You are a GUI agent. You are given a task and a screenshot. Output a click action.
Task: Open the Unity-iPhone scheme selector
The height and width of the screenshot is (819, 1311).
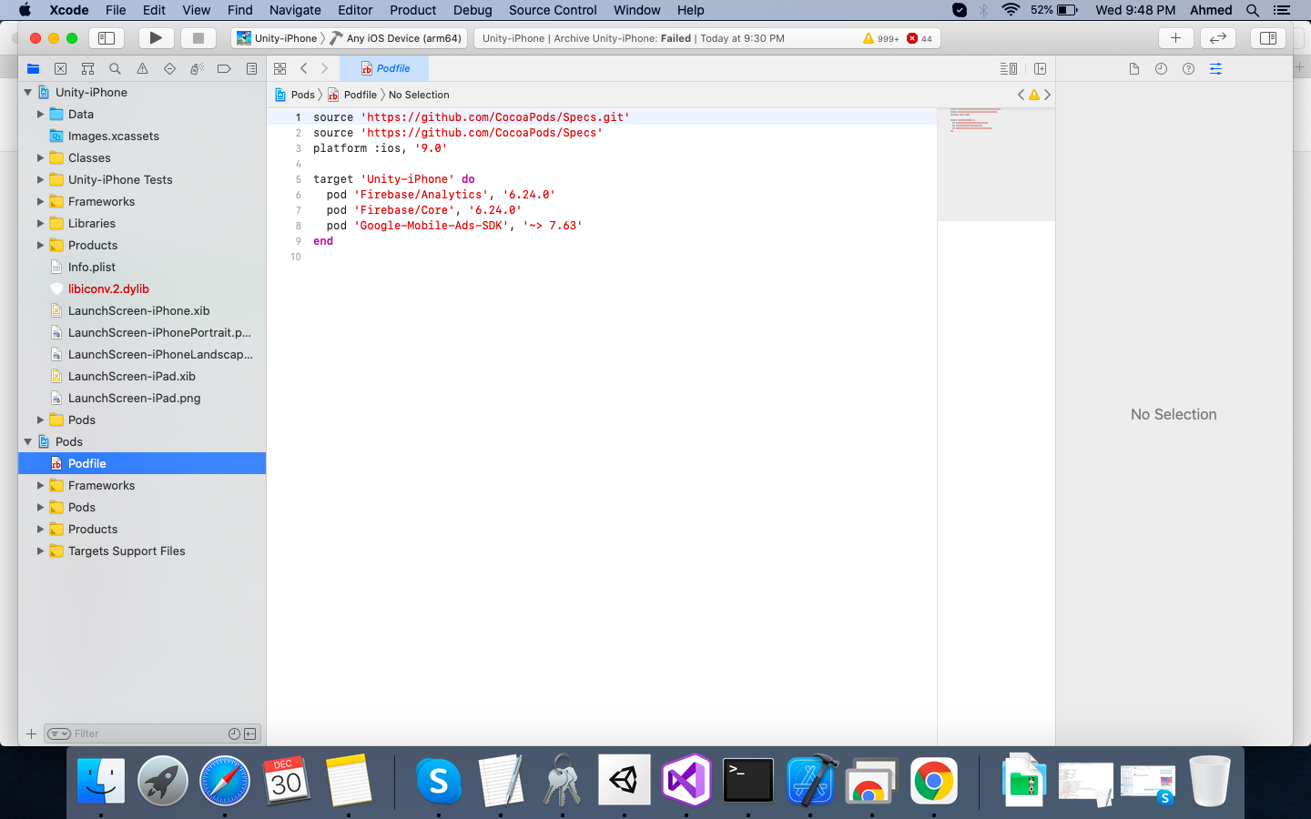[277, 38]
